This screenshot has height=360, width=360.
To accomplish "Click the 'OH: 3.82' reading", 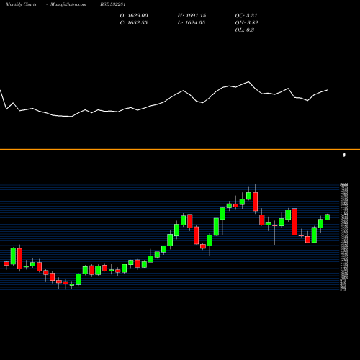I will click(x=247, y=23).
